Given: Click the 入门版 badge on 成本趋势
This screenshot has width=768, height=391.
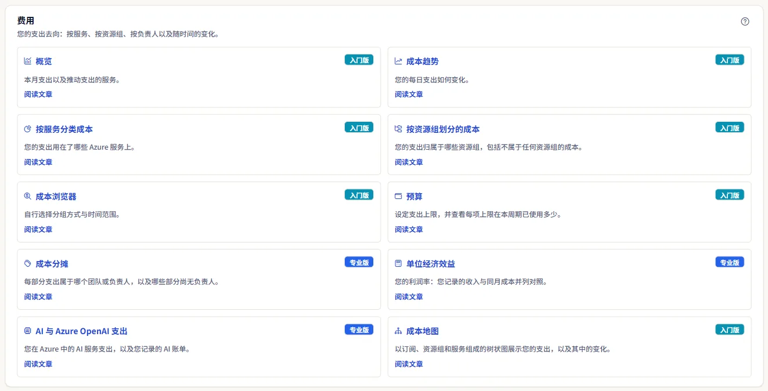Looking at the screenshot, I should click(730, 60).
